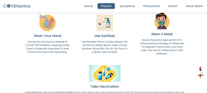207x93 pixels.
Task: Click the virus icon in the logo
Action: click(x=8, y=6)
